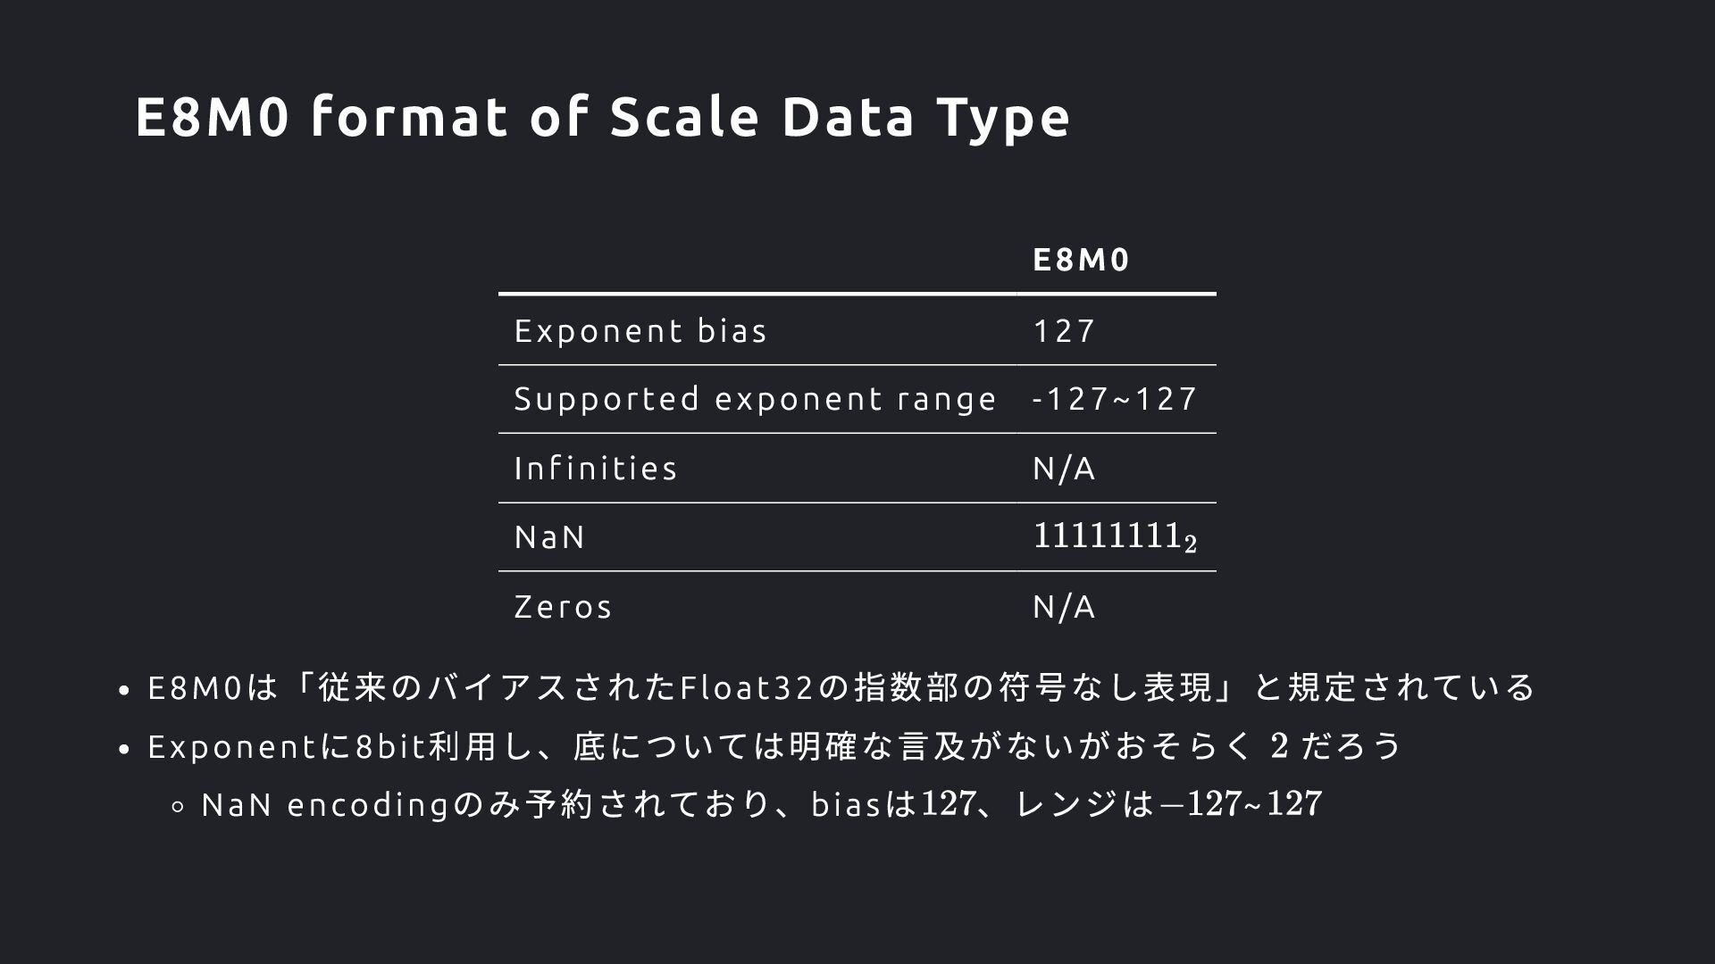Click the 'Supported exponent range' label
This screenshot has width=1715, height=964.
[755, 399]
